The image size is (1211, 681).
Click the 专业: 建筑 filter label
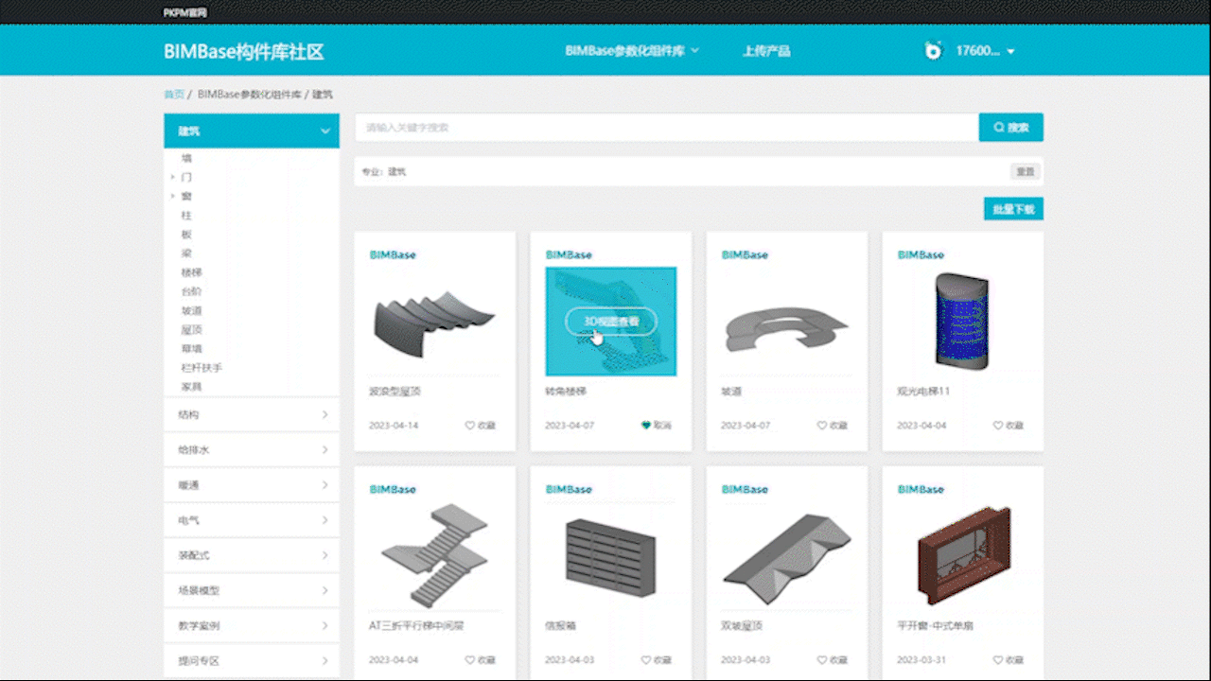tap(383, 172)
